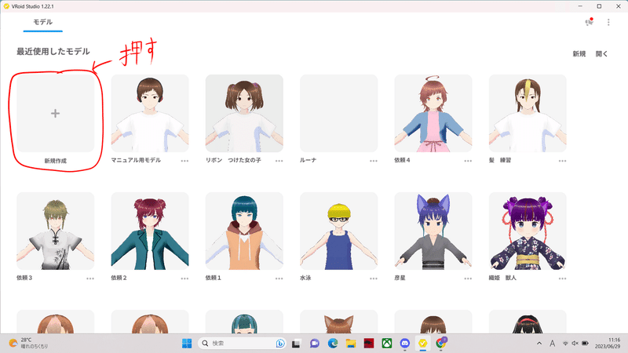This screenshot has width=628, height=353.
Task: Open the リボン つけた女の子 model thumbnail
Action: tap(244, 113)
